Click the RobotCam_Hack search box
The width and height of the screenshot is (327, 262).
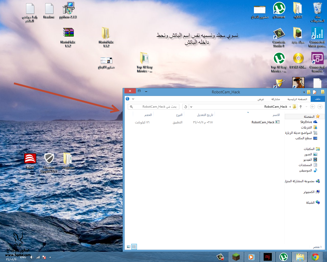(156, 107)
